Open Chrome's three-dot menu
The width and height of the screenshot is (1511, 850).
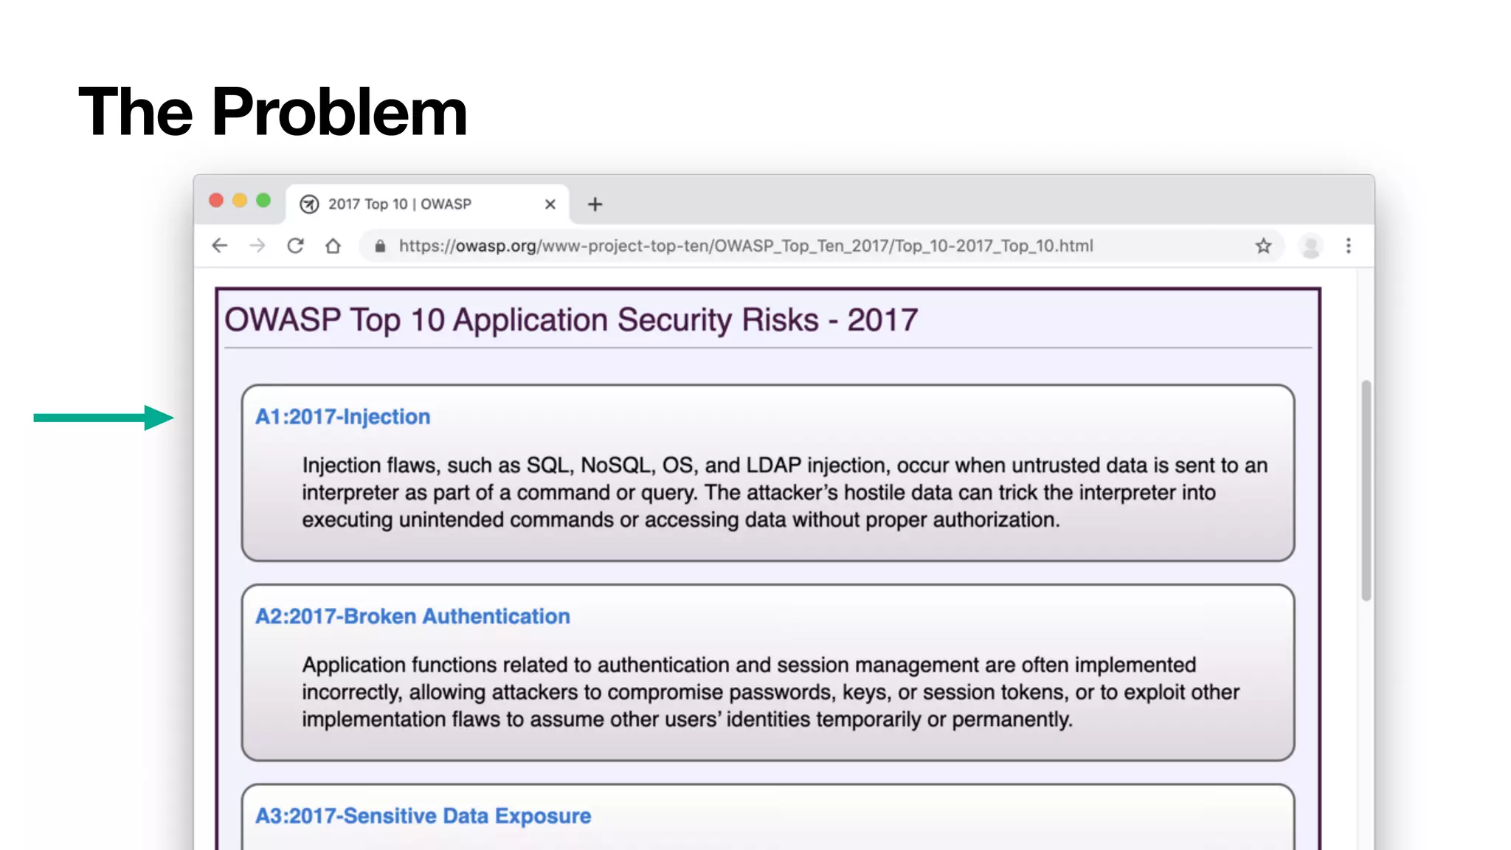[x=1348, y=246]
